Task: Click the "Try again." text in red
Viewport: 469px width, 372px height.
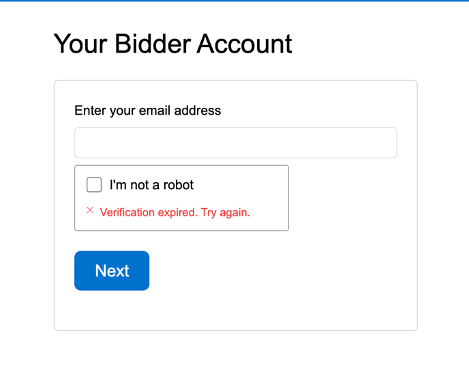Action: [226, 212]
